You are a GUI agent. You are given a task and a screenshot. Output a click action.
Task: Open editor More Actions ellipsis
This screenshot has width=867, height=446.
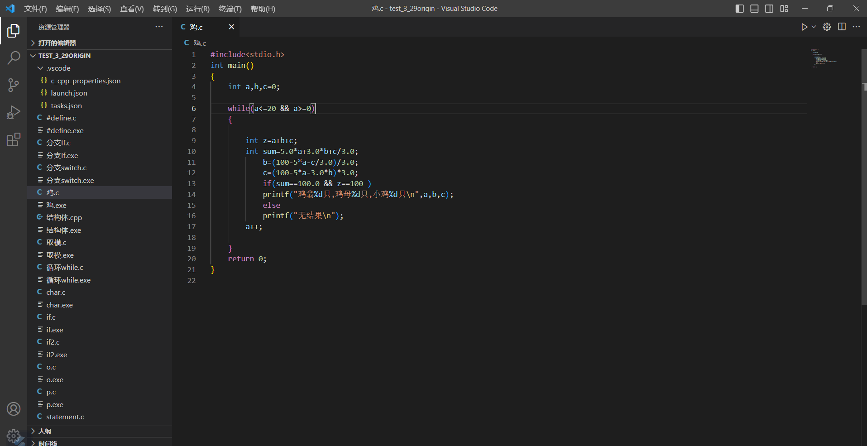(856, 27)
